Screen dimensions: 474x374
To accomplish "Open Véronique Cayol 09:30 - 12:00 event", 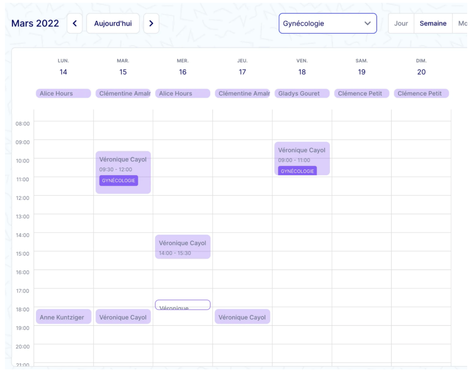I will 123,172.
